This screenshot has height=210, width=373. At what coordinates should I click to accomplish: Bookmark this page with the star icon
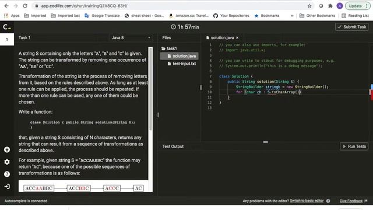309,6
